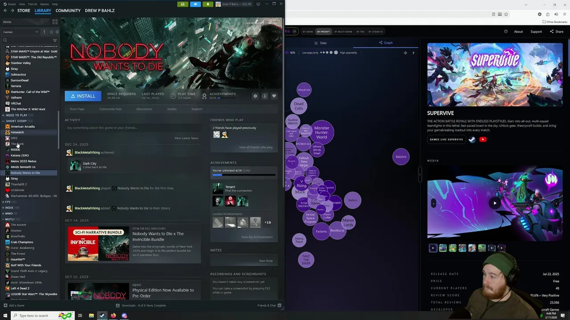Open the YouTube icon for Supervive
The height and width of the screenshot is (320, 570).
(483, 140)
